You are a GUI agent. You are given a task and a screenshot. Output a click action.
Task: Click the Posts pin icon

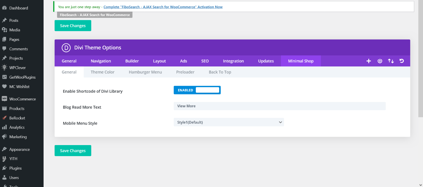(x=4, y=20)
